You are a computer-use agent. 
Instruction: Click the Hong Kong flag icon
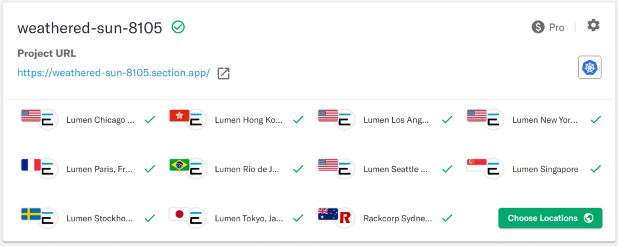pyautogui.click(x=179, y=116)
